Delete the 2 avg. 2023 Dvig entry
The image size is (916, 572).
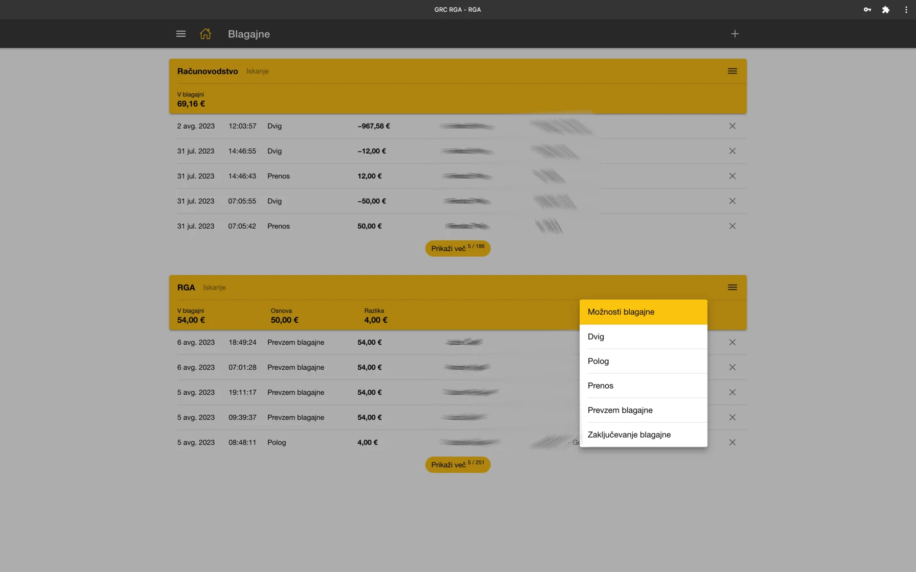732,126
